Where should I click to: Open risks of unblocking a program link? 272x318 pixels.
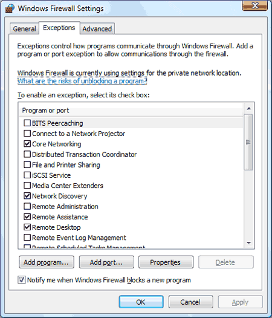[x=82, y=81]
